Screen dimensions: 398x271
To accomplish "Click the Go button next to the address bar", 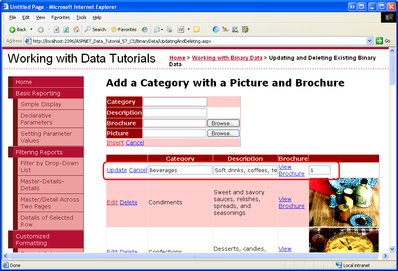I will [383, 41].
